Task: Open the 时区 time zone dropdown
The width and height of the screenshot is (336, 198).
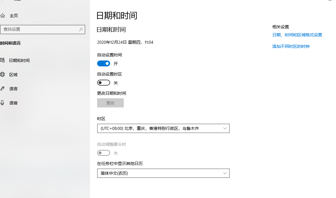Action: 163,128
